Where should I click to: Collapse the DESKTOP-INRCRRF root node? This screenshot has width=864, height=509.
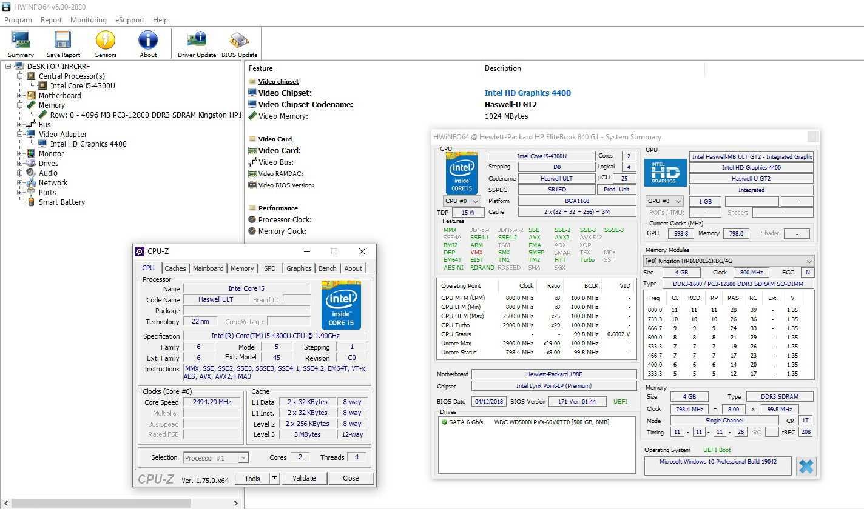click(8, 67)
